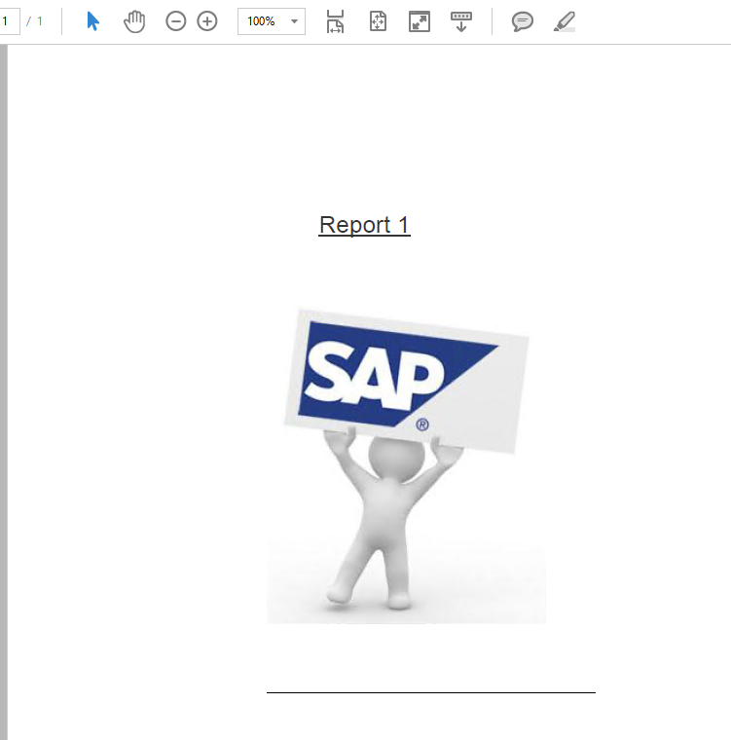Click the 100% zoom value text
Viewport: 731px width, 740px height.
261,21
